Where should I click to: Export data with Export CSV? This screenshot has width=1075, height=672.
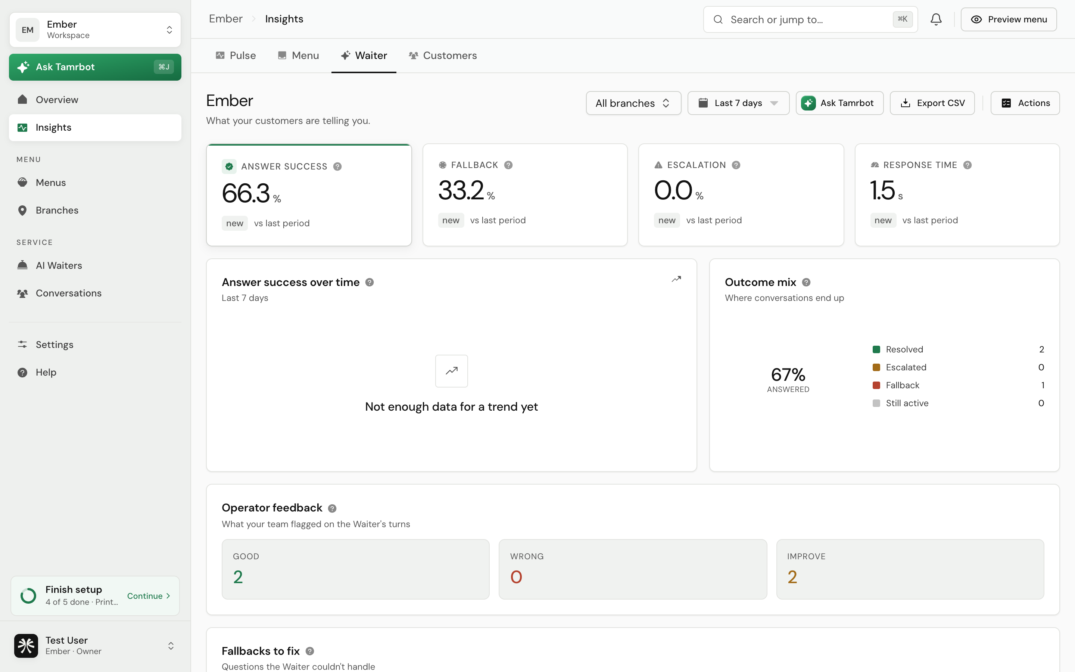932,103
